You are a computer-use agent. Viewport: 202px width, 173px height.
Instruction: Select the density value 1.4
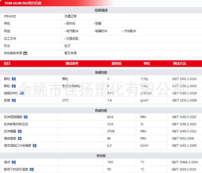pos(109,100)
